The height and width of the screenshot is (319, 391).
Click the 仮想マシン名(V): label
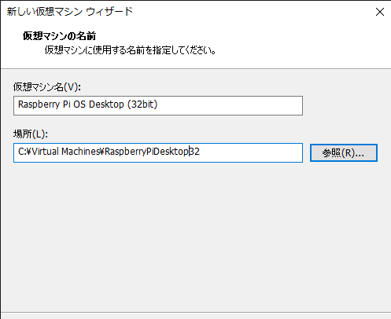coord(47,87)
